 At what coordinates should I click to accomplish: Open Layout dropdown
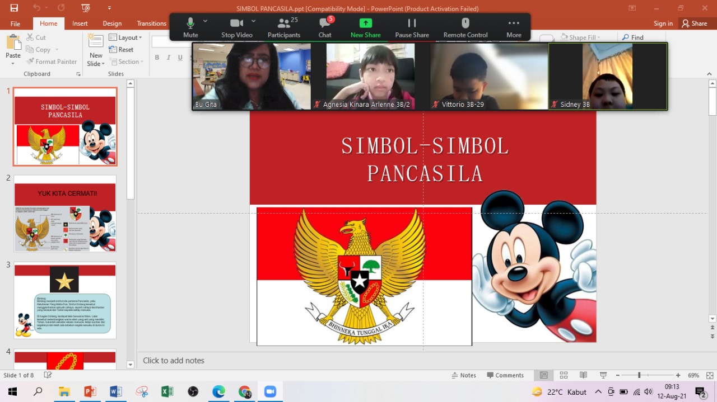tap(125, 37)
